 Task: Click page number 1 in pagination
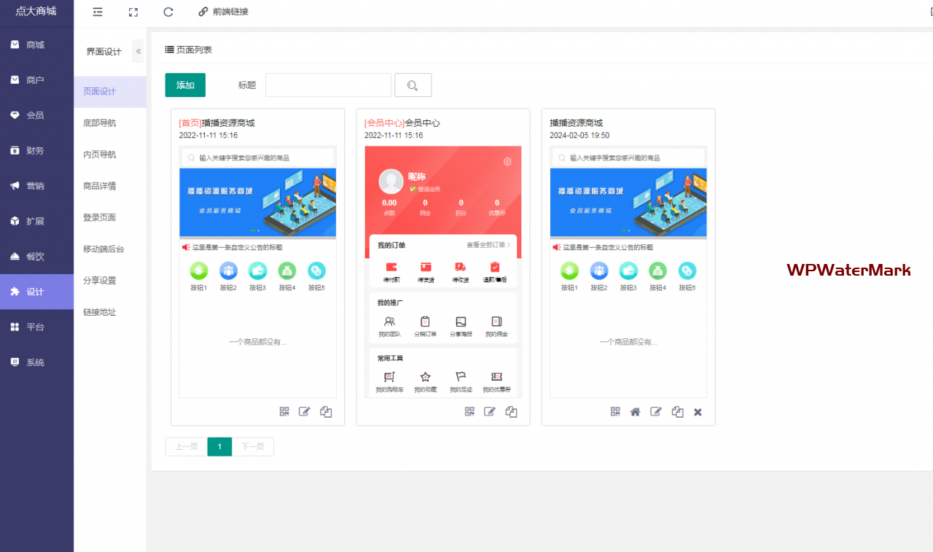coord(219,446)
